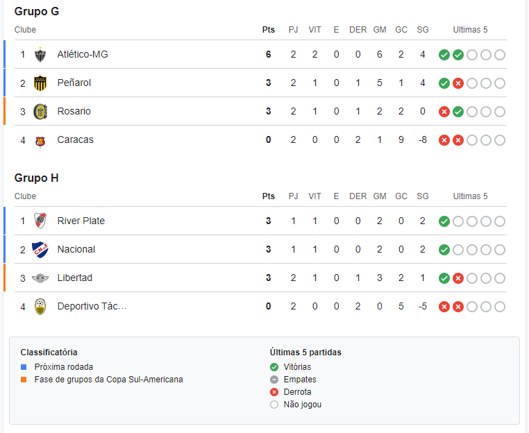
Task: Click the orange Copa Sul-Americana legend swatch
Action: 24,380
